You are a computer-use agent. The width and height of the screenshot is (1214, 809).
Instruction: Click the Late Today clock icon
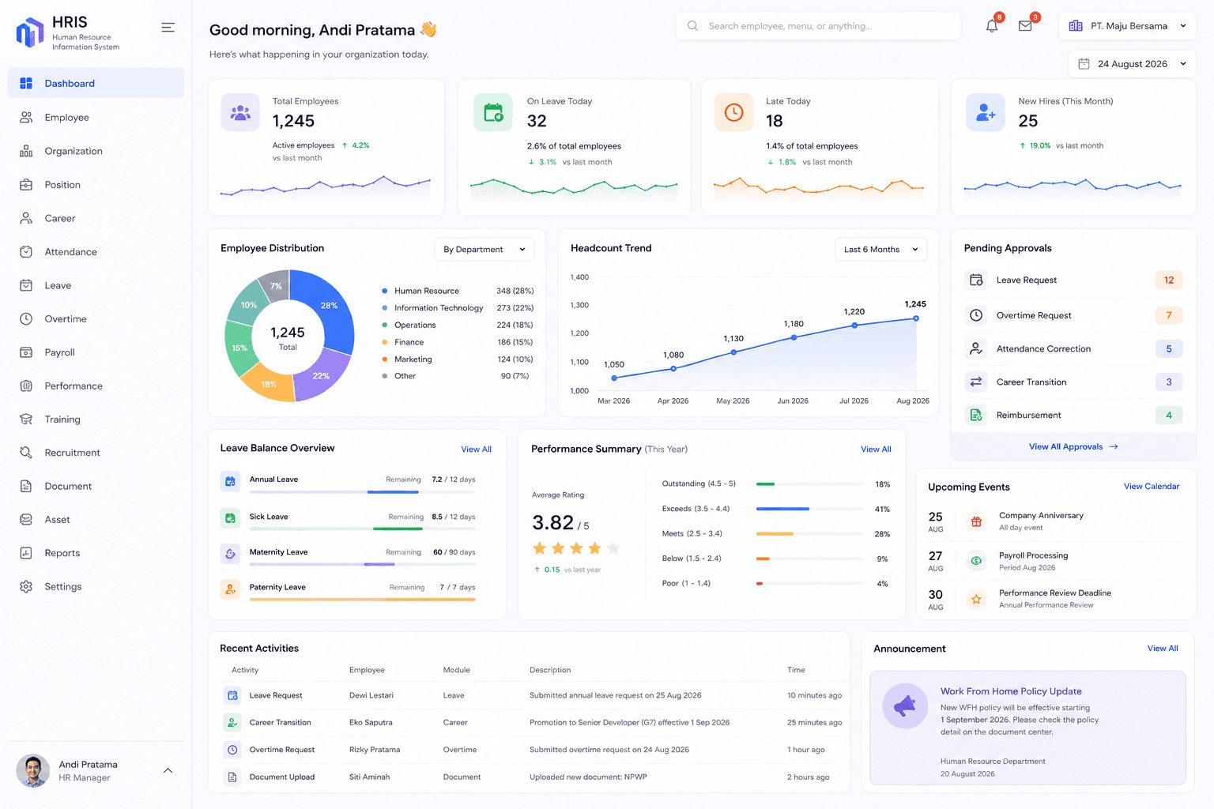tap(733, 112)
